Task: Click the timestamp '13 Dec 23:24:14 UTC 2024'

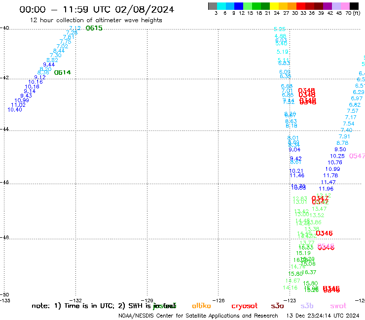Action: point(323,316)
